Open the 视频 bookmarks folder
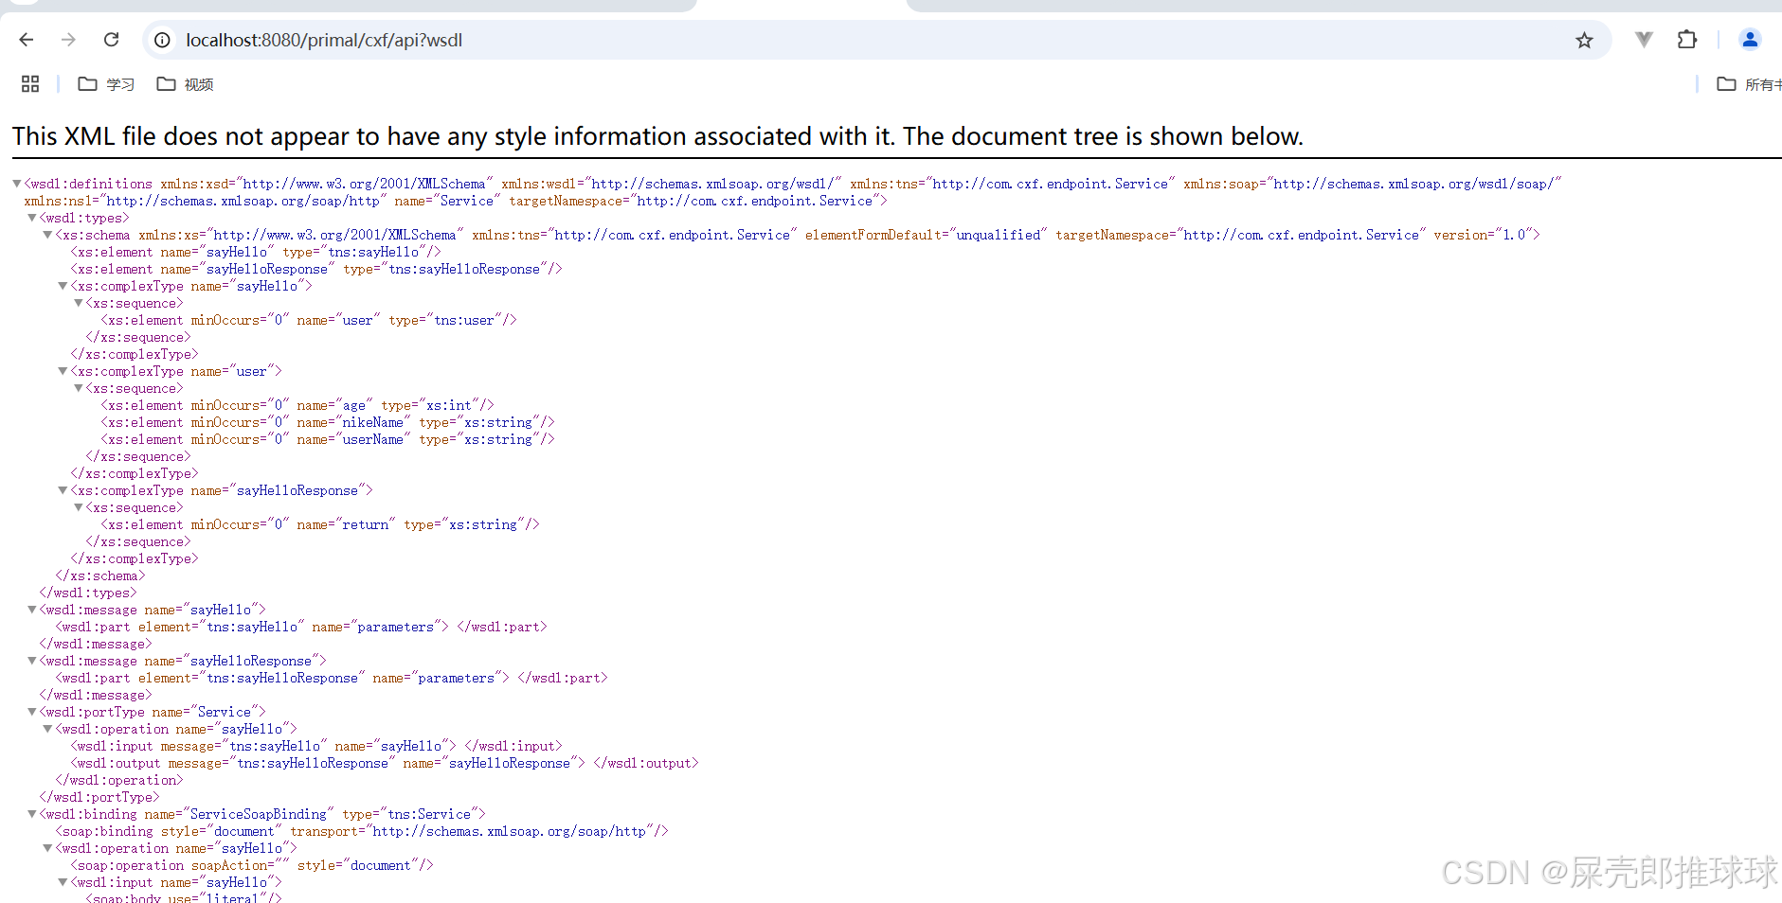 (x=185, y=83)
